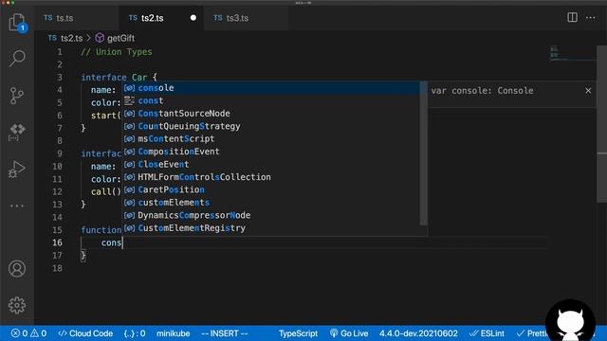This screenshot has height=341, width=607.
Task: Click the code minimap
Action: click(572, 54)
